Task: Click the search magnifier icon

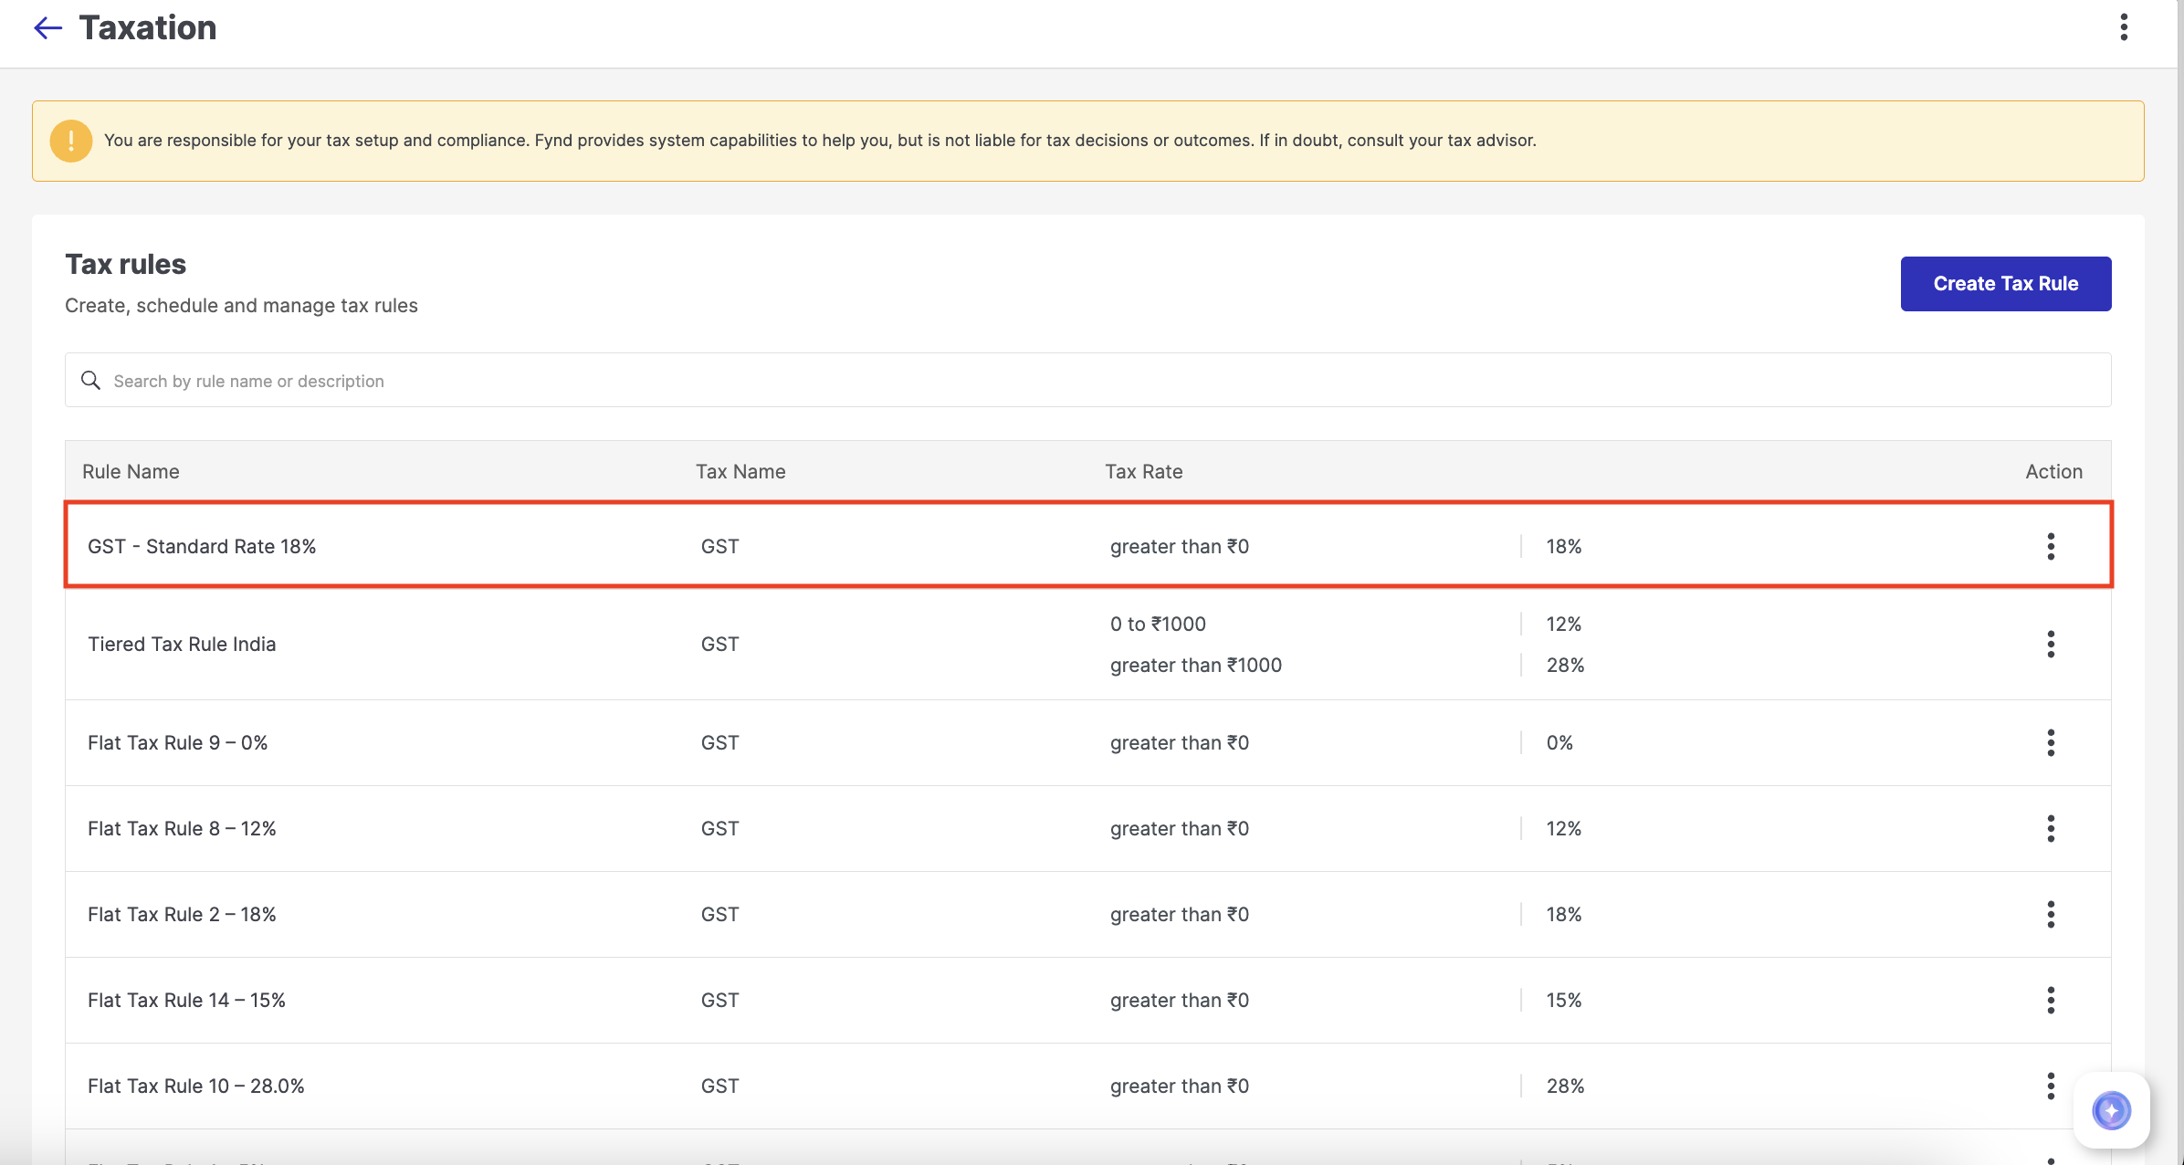Action: 90,380
